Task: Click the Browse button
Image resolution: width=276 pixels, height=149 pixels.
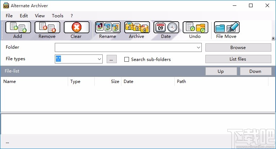Action: tap(238, 47)
